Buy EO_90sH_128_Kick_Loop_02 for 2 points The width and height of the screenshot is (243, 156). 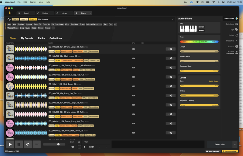pos(170,86)
